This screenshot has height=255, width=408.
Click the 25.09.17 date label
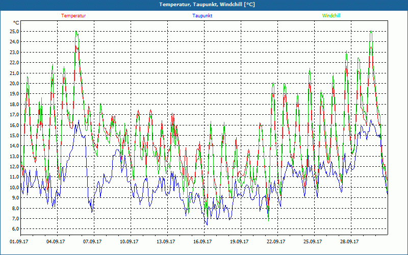(313, 242)
